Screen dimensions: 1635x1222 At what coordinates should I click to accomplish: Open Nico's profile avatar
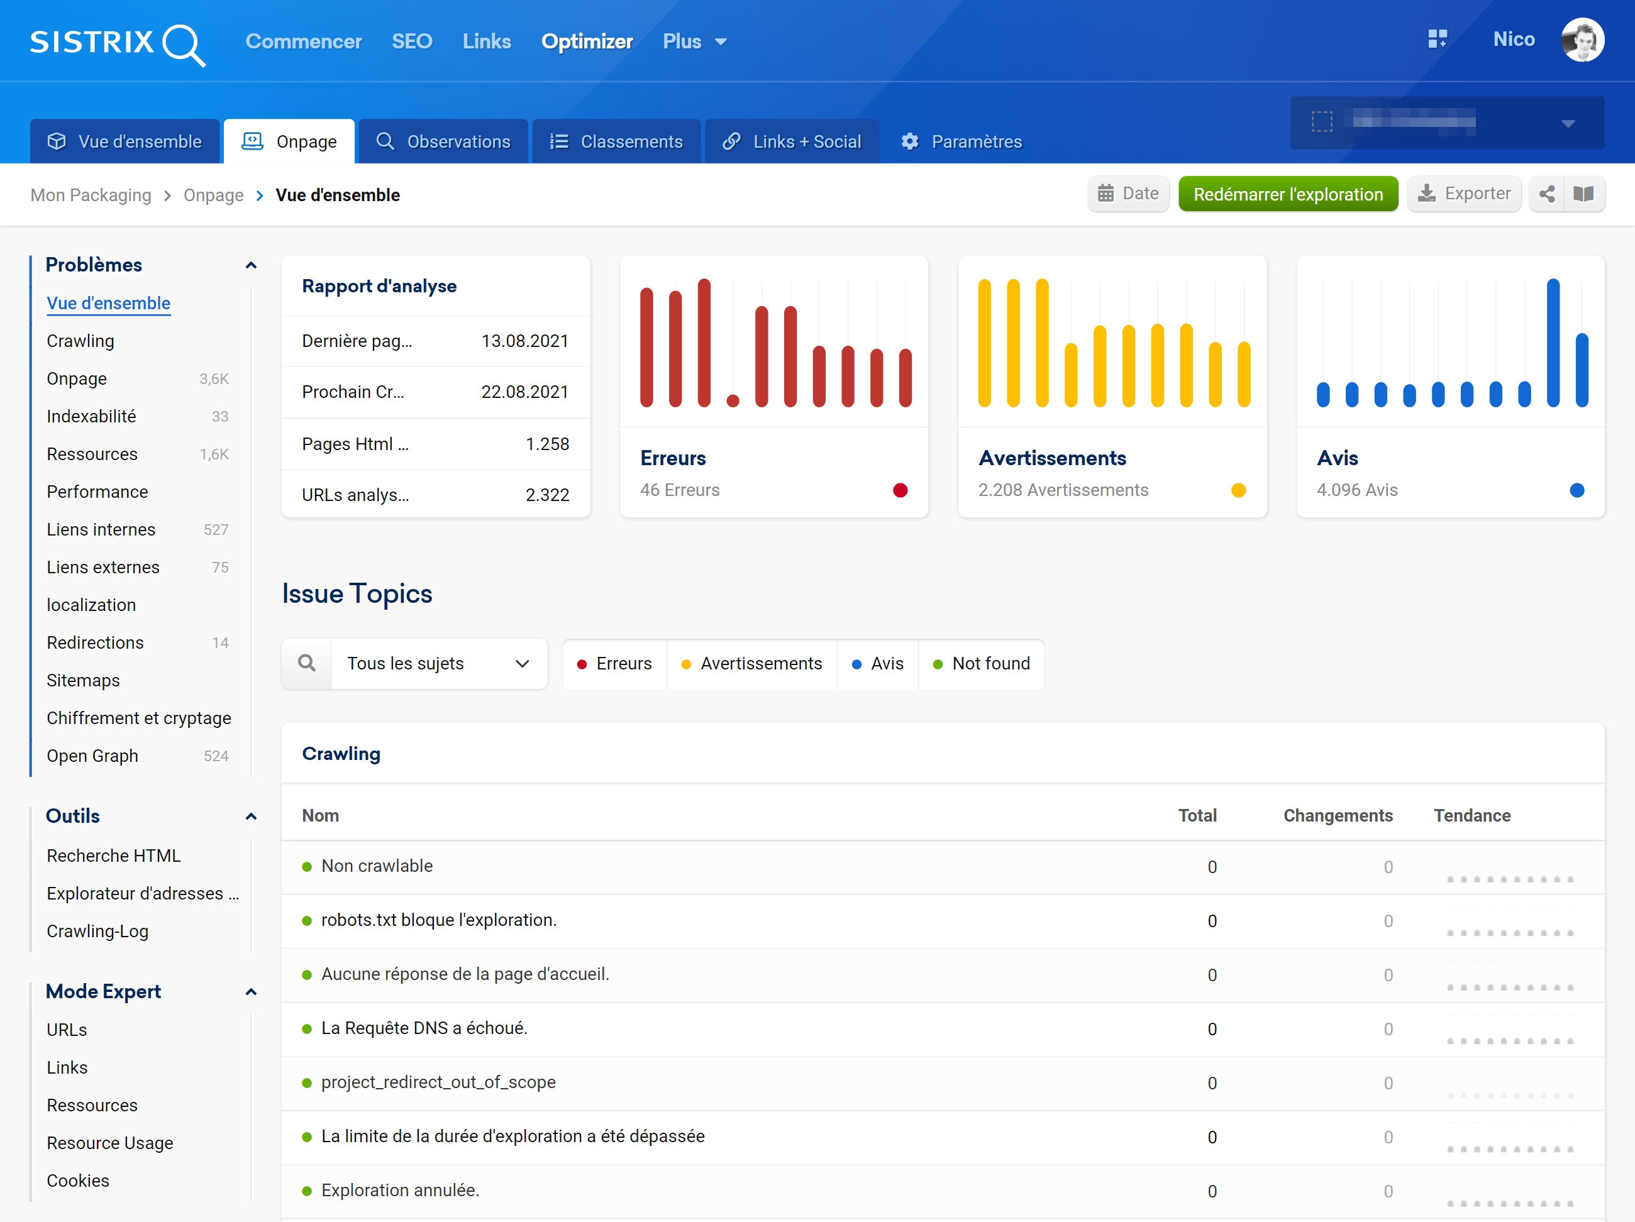[1582, 40]
